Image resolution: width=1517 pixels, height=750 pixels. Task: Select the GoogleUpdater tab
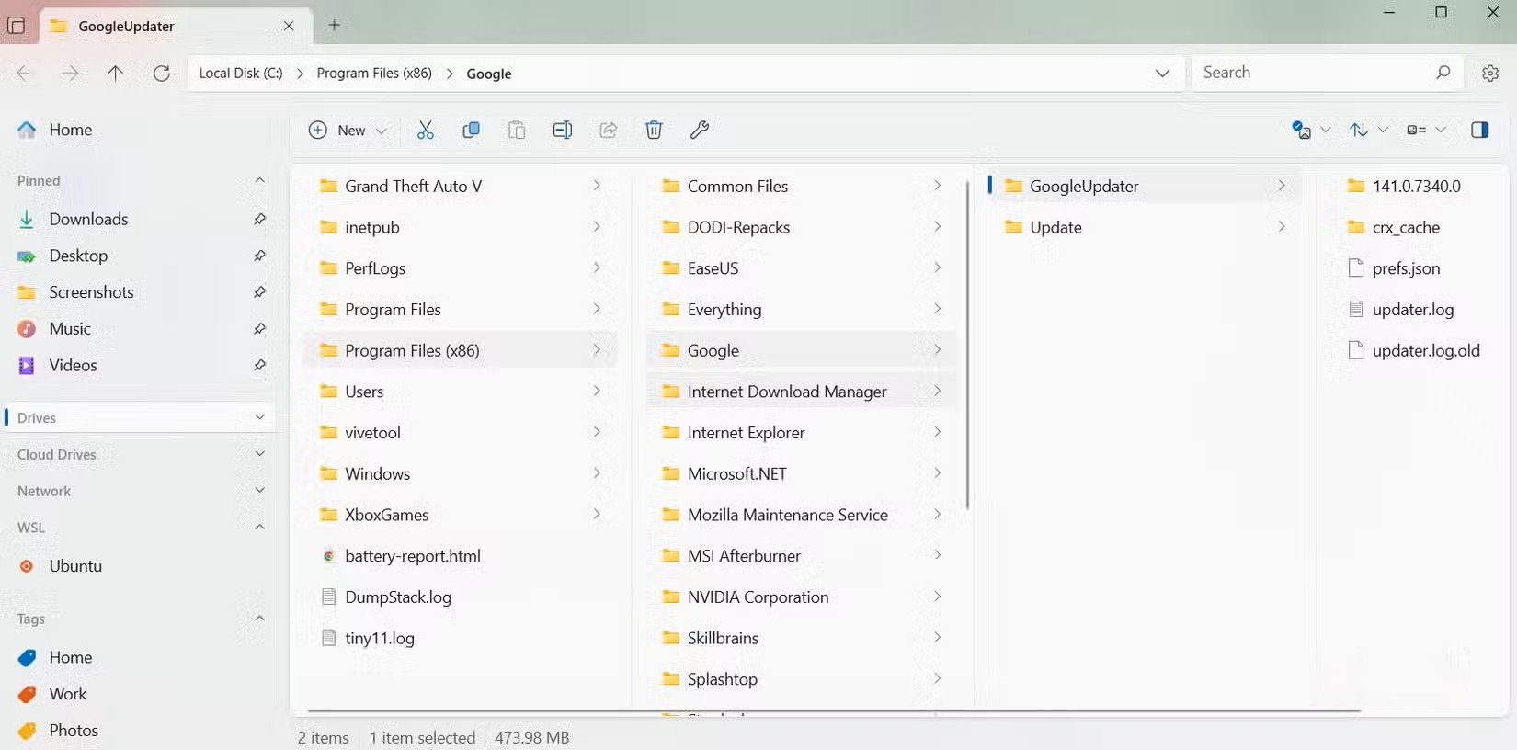[x=156, y=26]
